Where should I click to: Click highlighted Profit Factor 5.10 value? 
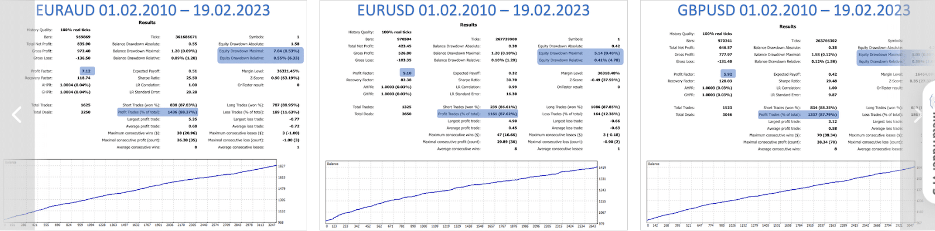407,73
